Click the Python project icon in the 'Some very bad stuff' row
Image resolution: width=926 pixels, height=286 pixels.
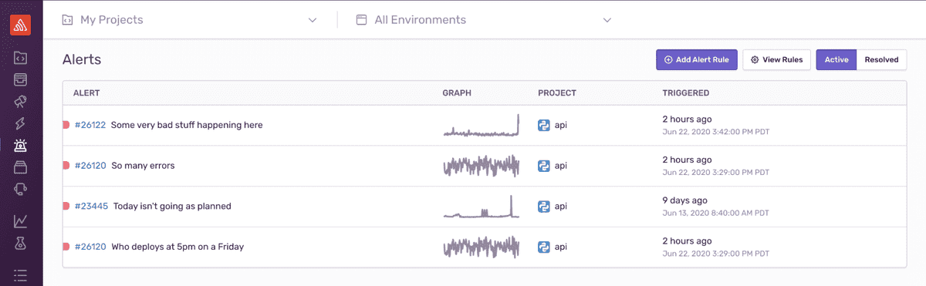tap(544, 125)
